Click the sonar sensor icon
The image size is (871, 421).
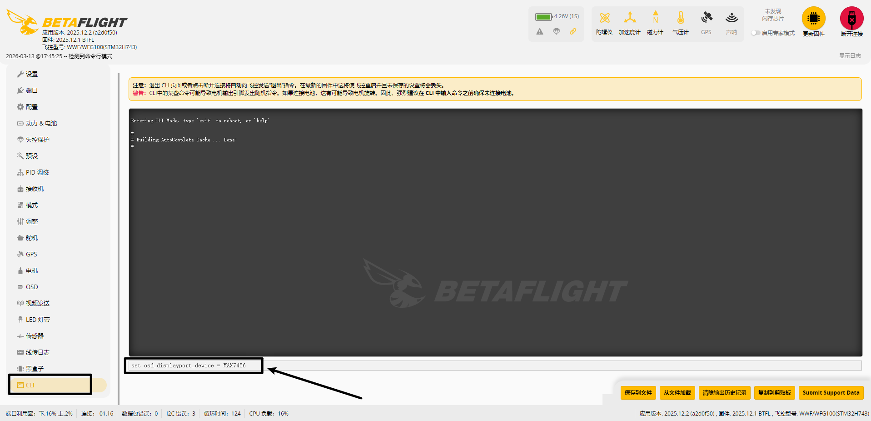click(732, 18)
